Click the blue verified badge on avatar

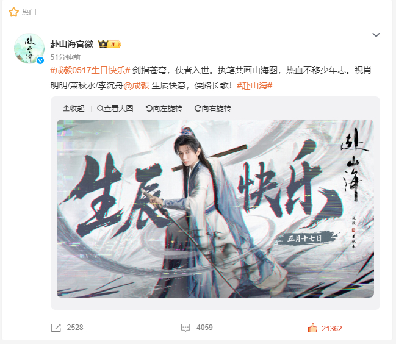pos(40,60)
